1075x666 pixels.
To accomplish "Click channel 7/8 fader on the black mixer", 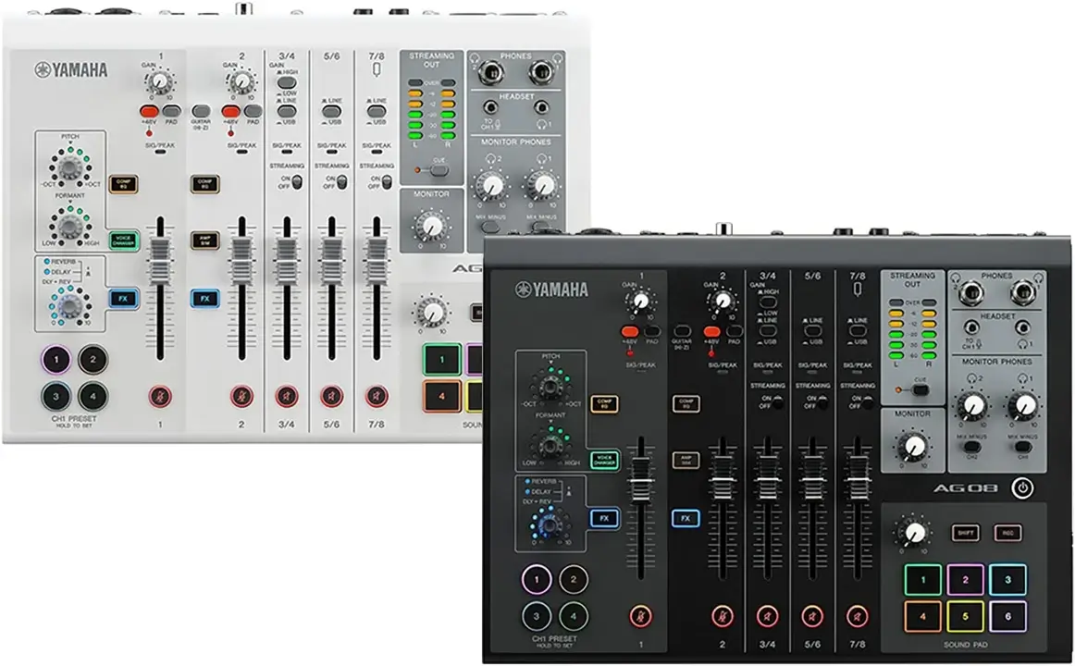I will [x=857, y=480].
